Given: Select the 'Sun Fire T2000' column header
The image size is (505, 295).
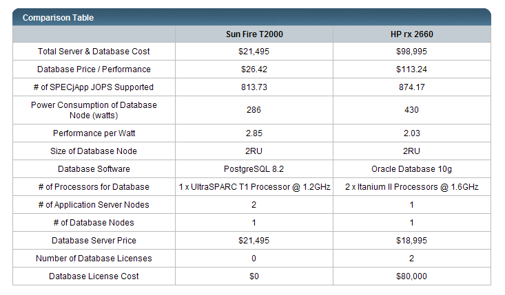Looking at the screenshot, I should pos(254,34).
